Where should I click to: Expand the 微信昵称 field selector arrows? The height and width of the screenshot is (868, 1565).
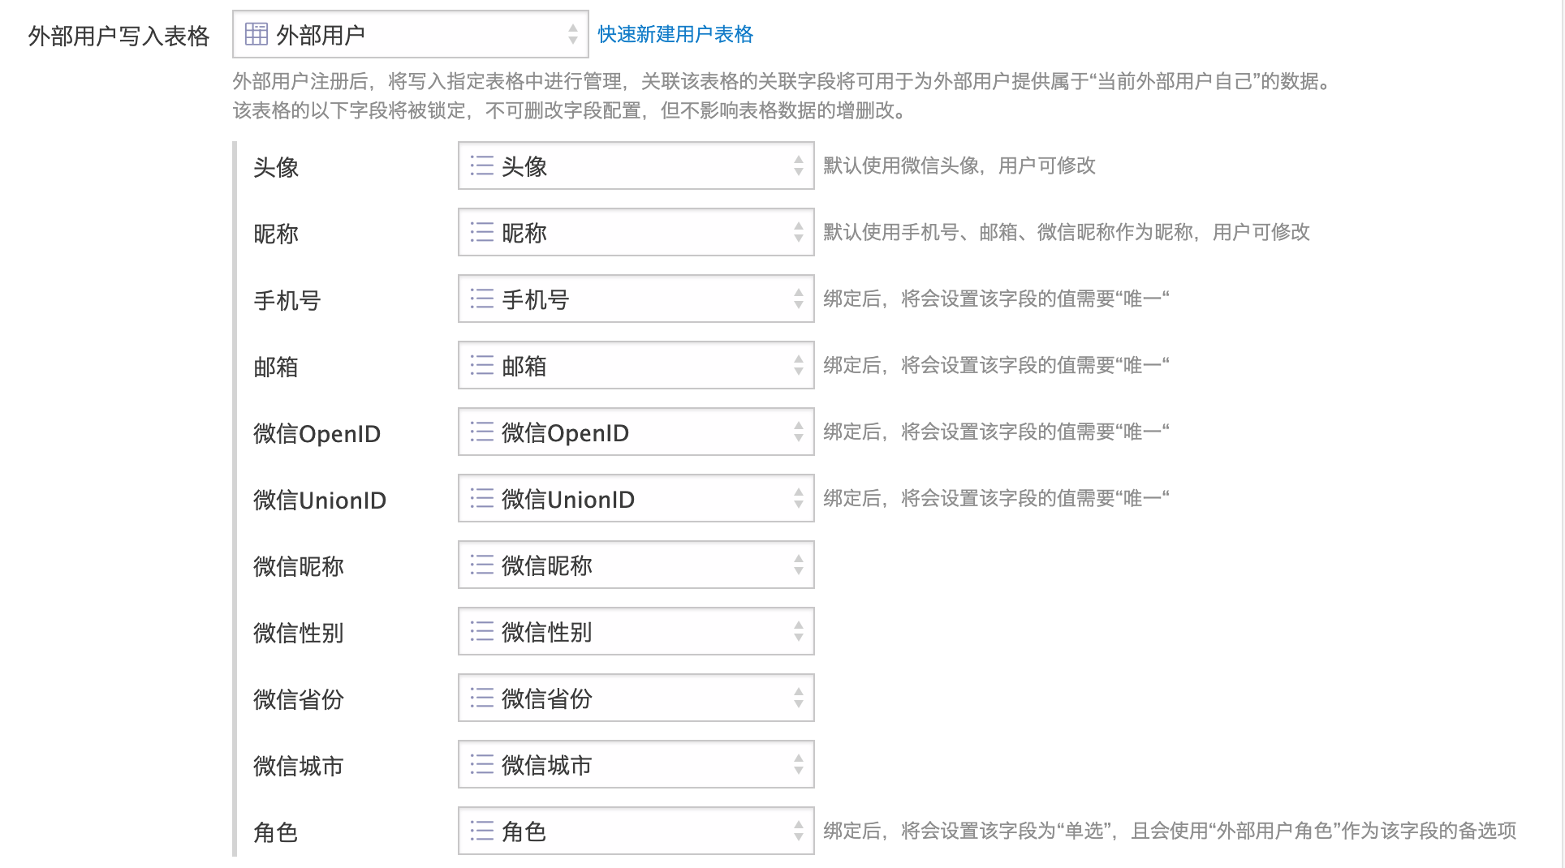[799, 565]
